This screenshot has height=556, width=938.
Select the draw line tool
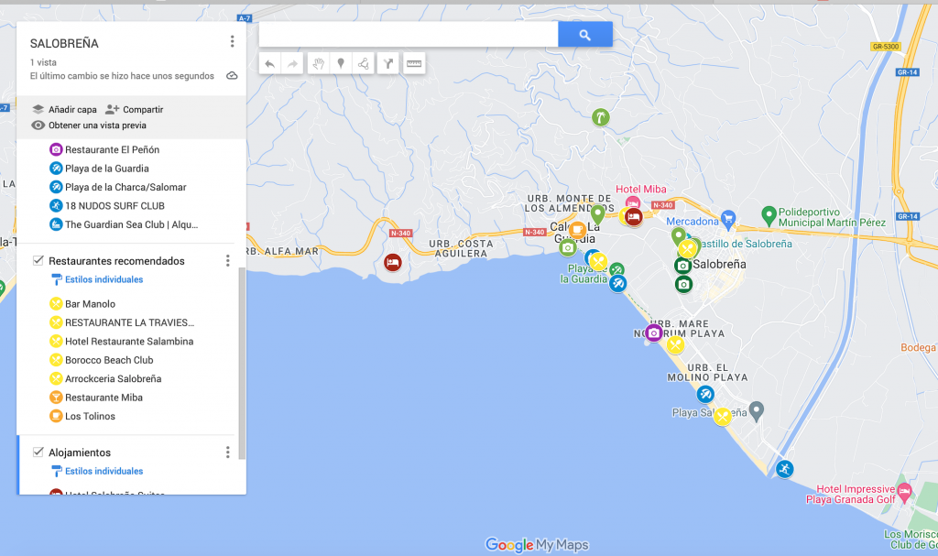click(x=364, y=63)
